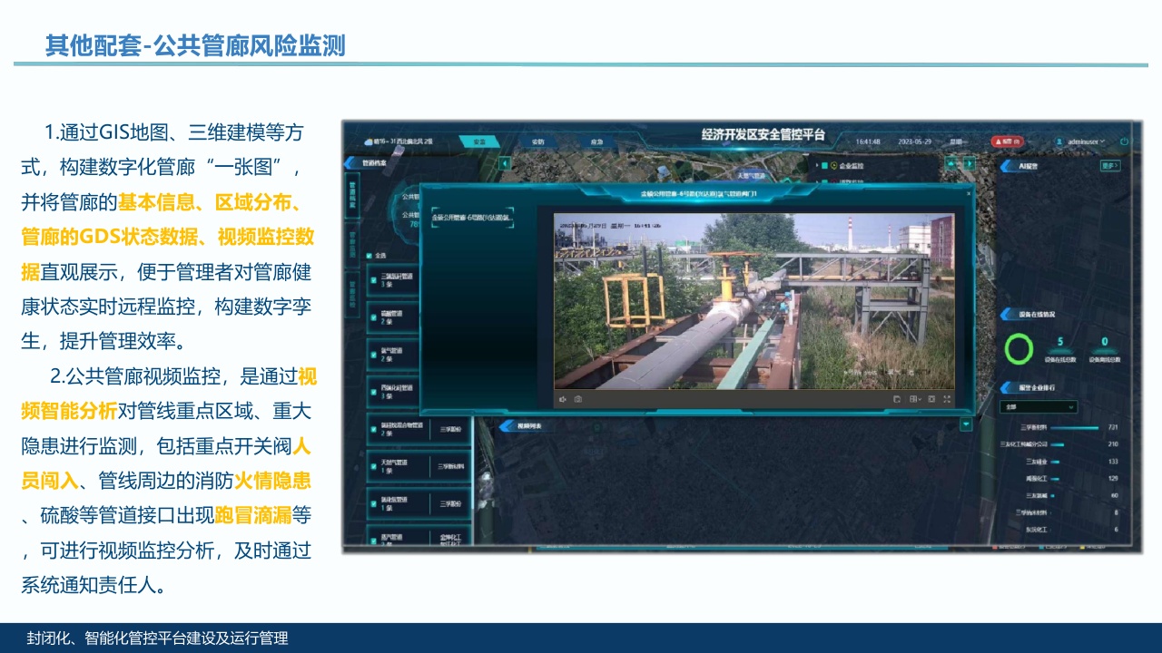Toggle the 全选 select-all checkbox

coord(369,255)
